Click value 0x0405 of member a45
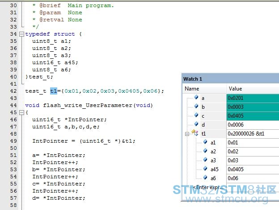The width and height of the screenshot is (279, 210). (x=236, y=169)
